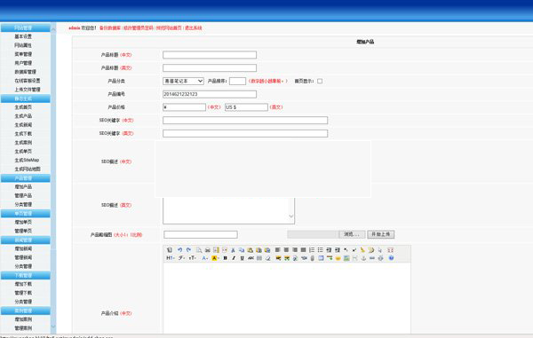Expand the 下载管理 sidebar section header
The width and height of the screenshot is (533, 338).
26,275
